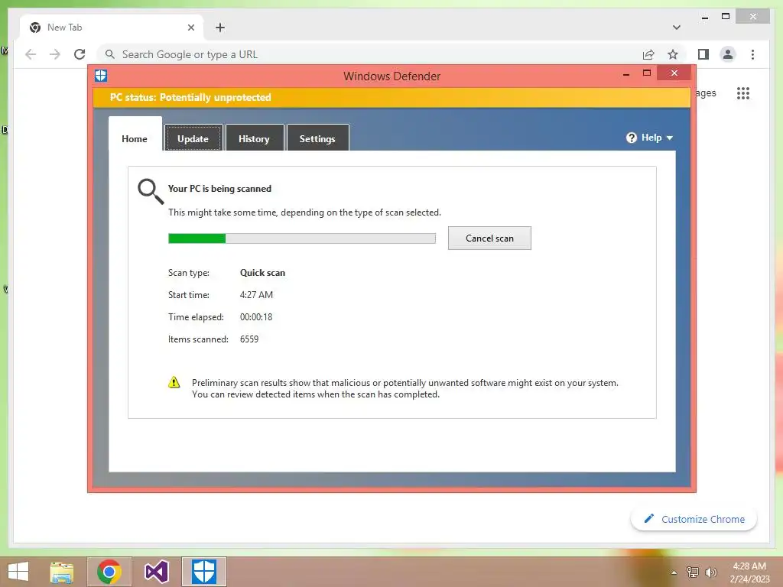
Task: Reload the page in Chrome
Action: pos(80,54)
